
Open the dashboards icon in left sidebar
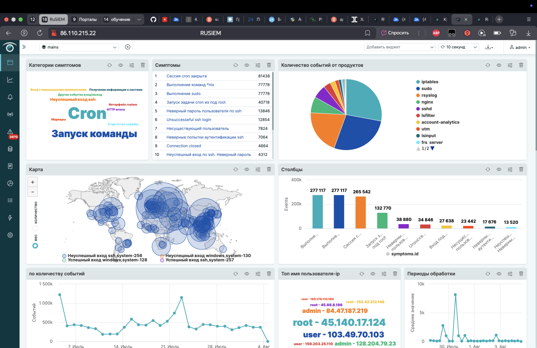pos(10,63)
